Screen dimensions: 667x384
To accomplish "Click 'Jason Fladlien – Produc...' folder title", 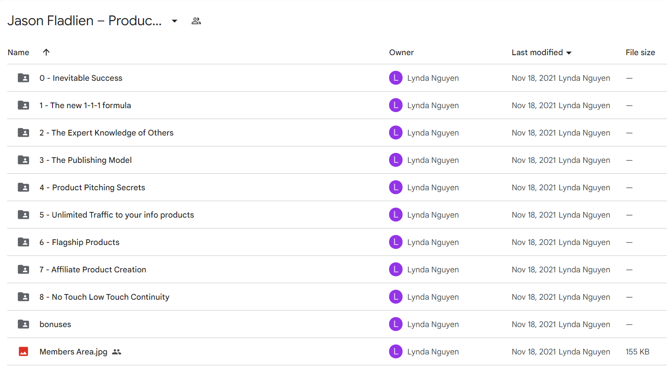I will tap(84, 21).
